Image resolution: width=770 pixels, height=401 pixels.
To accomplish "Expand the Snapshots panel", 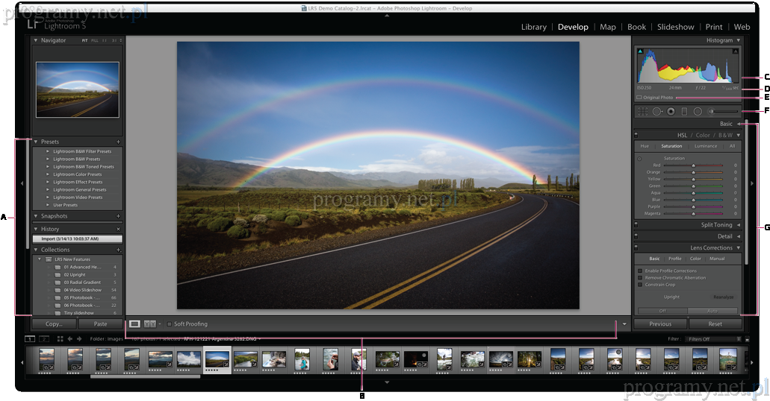I will click(36, 216).
